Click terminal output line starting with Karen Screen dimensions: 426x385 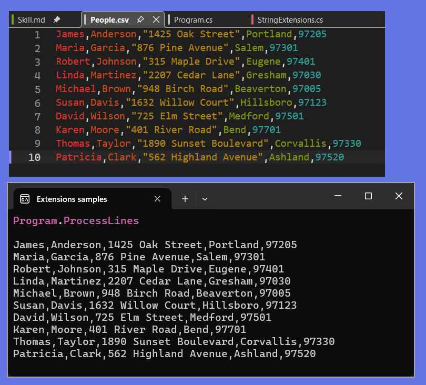129,330
